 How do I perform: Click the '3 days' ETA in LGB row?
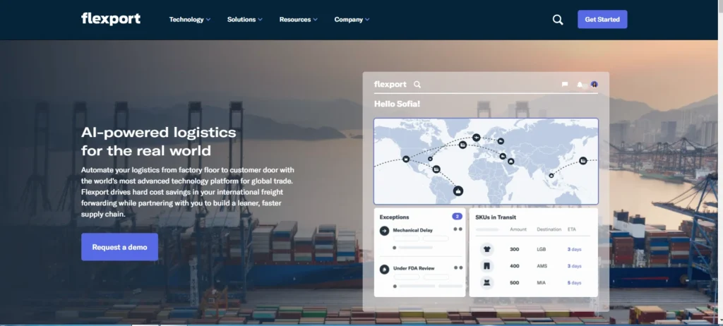(575, 250)
